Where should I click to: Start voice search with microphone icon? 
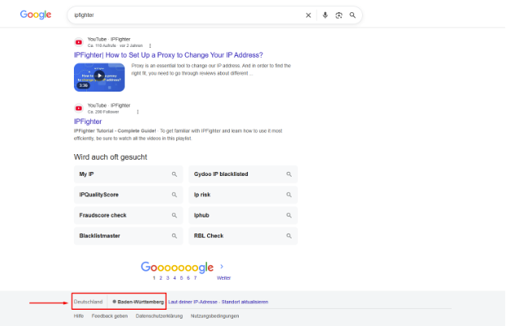click(325, 15)
